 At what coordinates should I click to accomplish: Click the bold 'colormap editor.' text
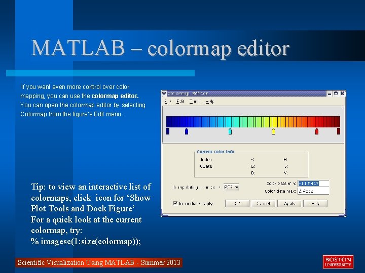[115, 96]
